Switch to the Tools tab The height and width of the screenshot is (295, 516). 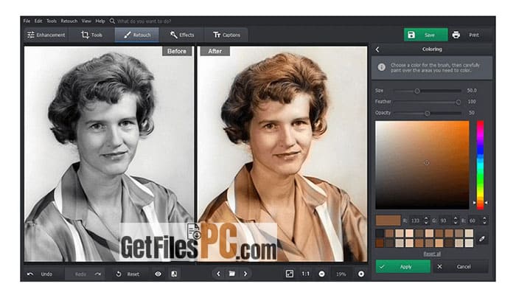point(91,35)
